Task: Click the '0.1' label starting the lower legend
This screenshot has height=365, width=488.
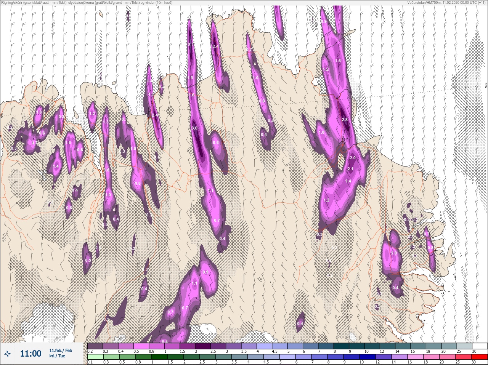Action: pos(90,362)
